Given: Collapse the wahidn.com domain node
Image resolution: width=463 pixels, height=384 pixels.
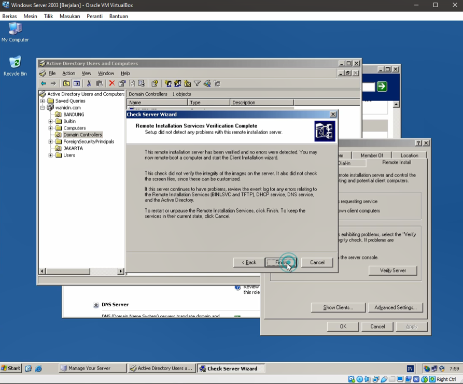Looking at the screenshot, I should tap(43, 108).
